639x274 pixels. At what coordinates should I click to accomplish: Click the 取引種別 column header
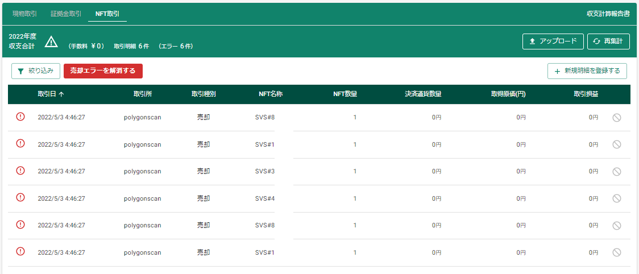tap(204, 94)
